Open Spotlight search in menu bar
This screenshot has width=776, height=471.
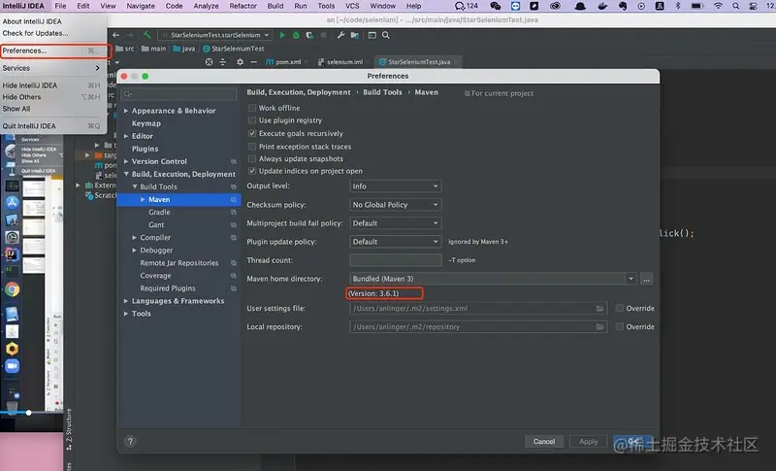tap(736, 6)
